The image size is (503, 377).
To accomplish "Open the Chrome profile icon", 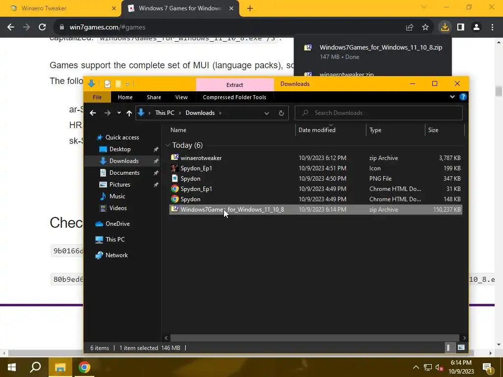I will click(x=476, y=27).
